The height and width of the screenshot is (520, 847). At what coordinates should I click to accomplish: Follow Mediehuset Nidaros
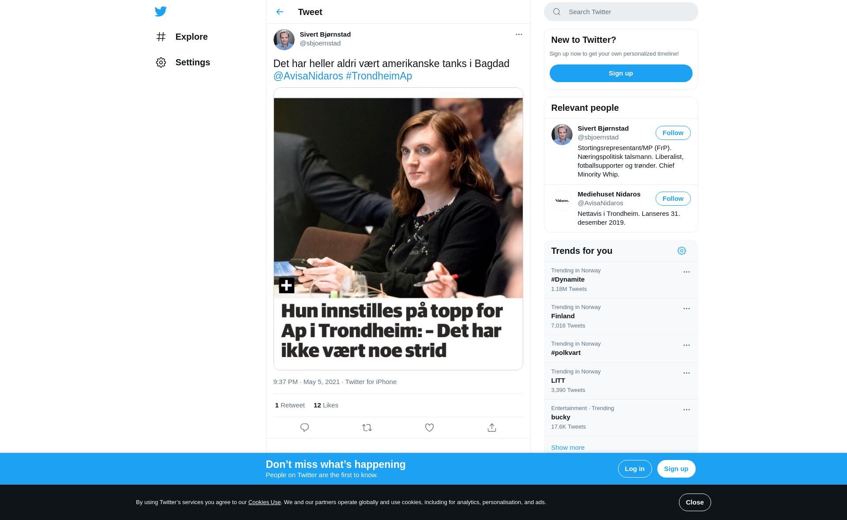[x=673, y=199]
